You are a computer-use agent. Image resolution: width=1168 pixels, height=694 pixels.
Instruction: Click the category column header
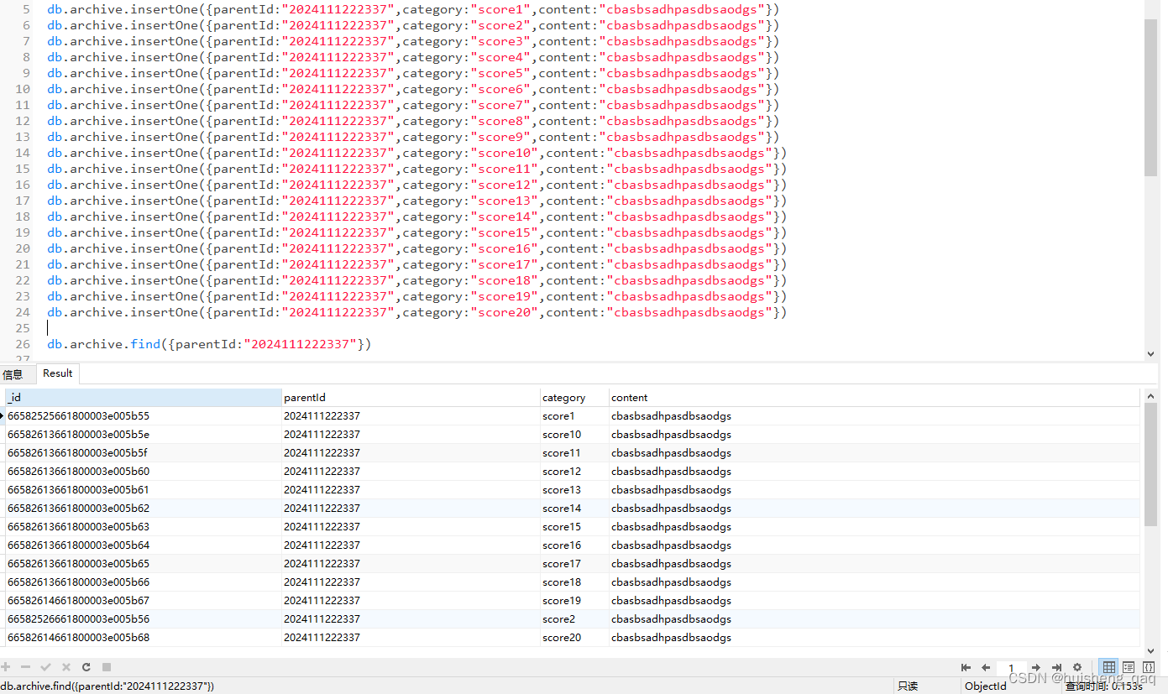click(574, 398)
